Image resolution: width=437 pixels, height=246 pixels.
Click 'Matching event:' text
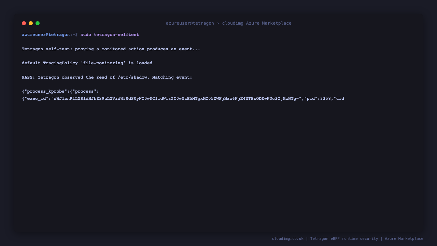[x=172, y=78]
